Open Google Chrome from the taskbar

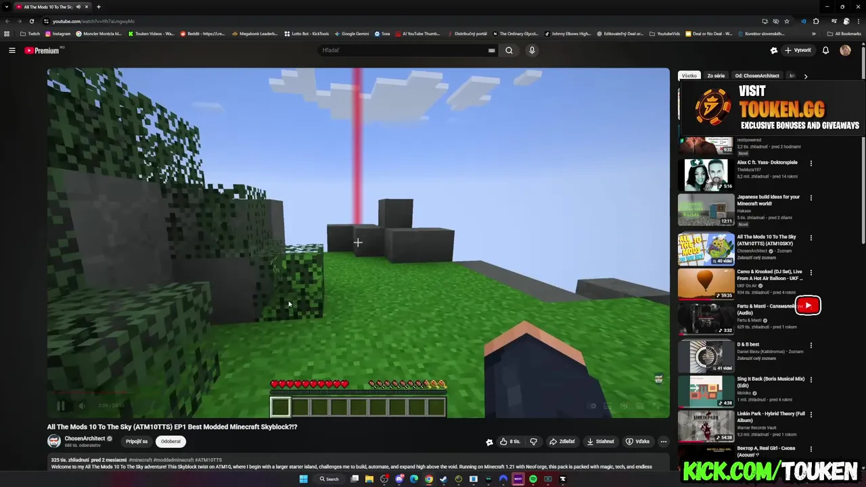pos(429,479)
